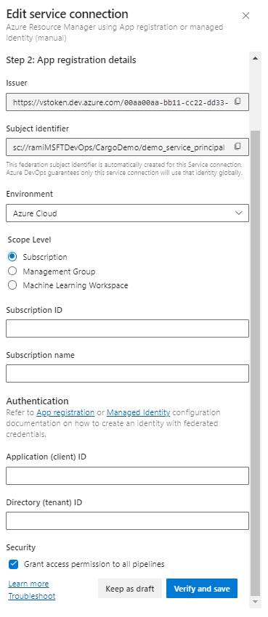This screenshot has width=268, height=617.
Task: Click the scroll up arrow
Action: (x=255, y=58)
